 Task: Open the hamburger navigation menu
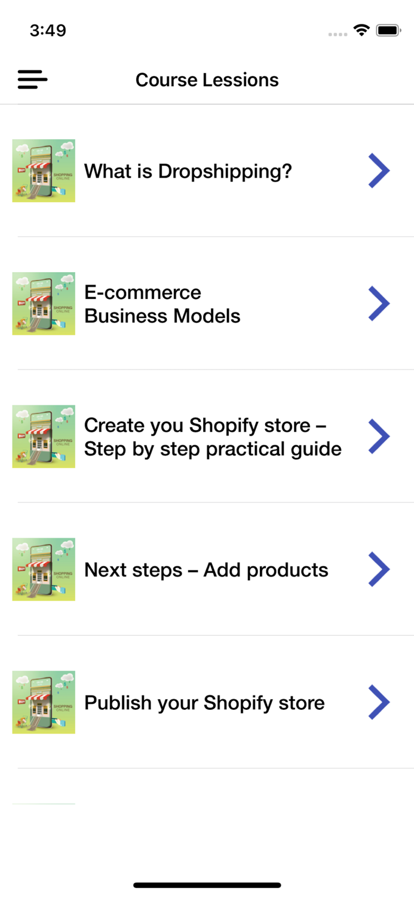[32, 80]
